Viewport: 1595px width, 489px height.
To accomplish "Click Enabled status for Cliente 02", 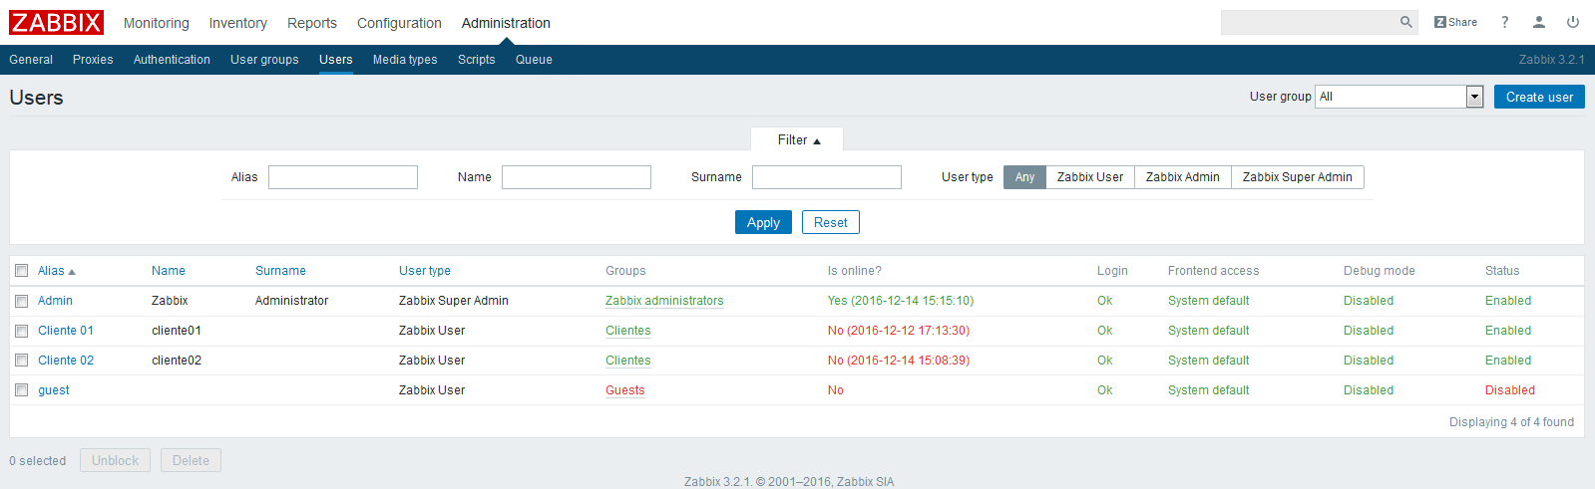I will (x=1508, y=361).
